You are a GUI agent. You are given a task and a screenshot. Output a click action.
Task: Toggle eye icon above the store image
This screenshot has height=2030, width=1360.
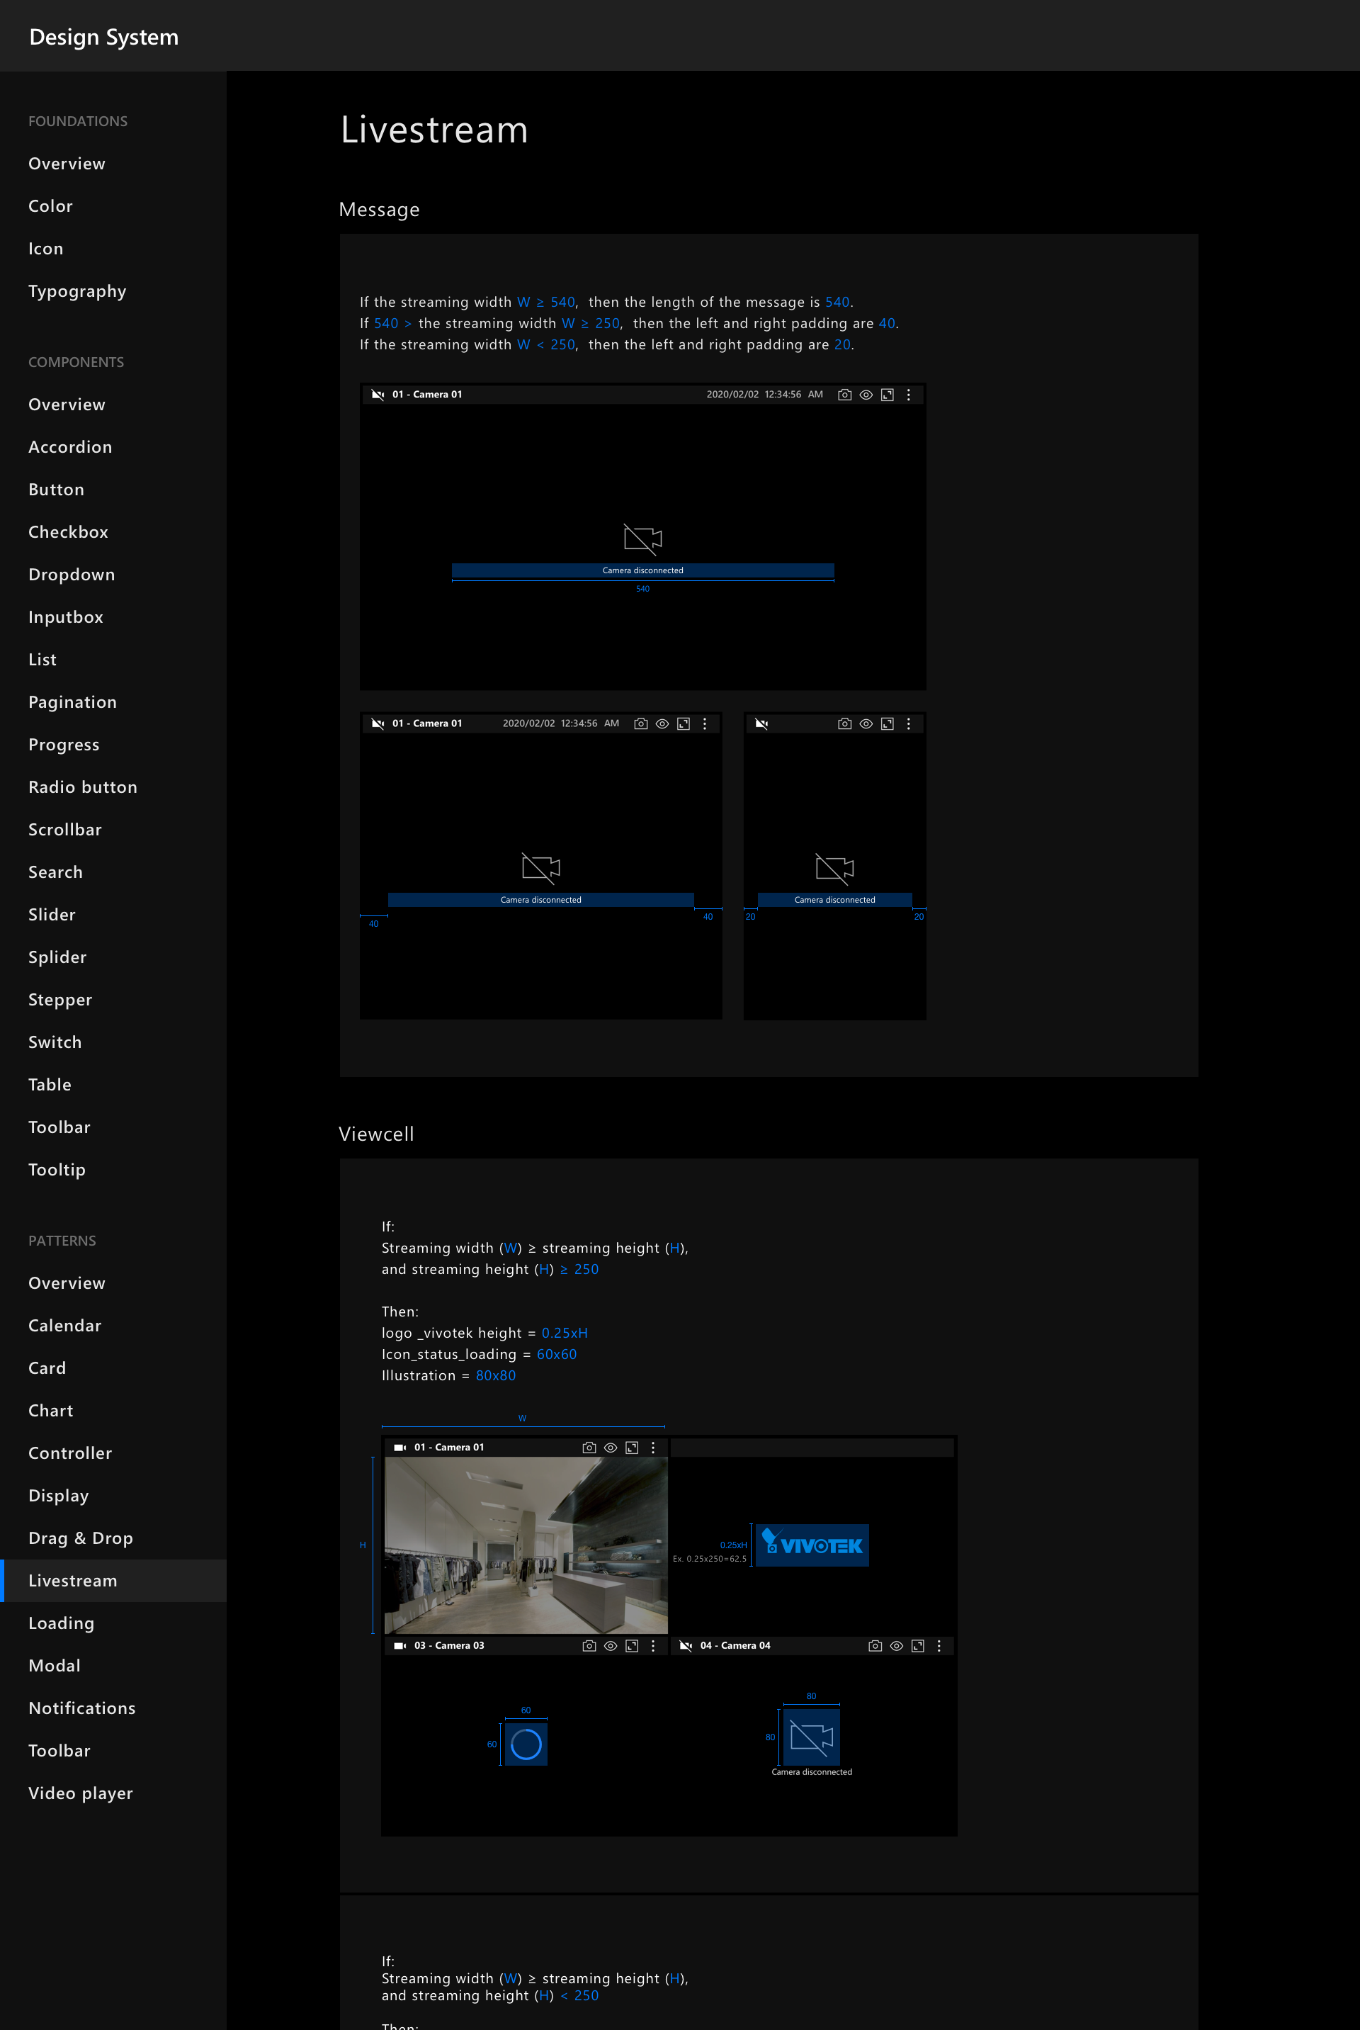611,1447
